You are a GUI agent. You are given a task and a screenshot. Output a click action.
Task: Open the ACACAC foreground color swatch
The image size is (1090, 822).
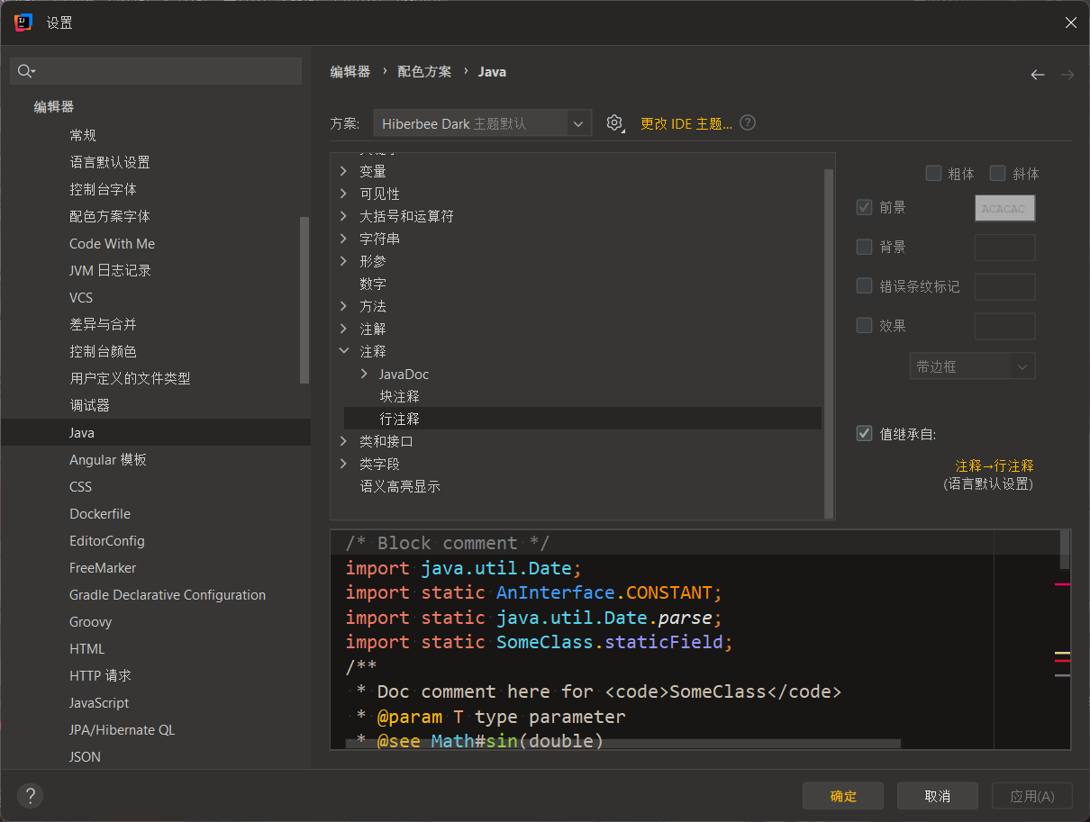[1004, 208]
